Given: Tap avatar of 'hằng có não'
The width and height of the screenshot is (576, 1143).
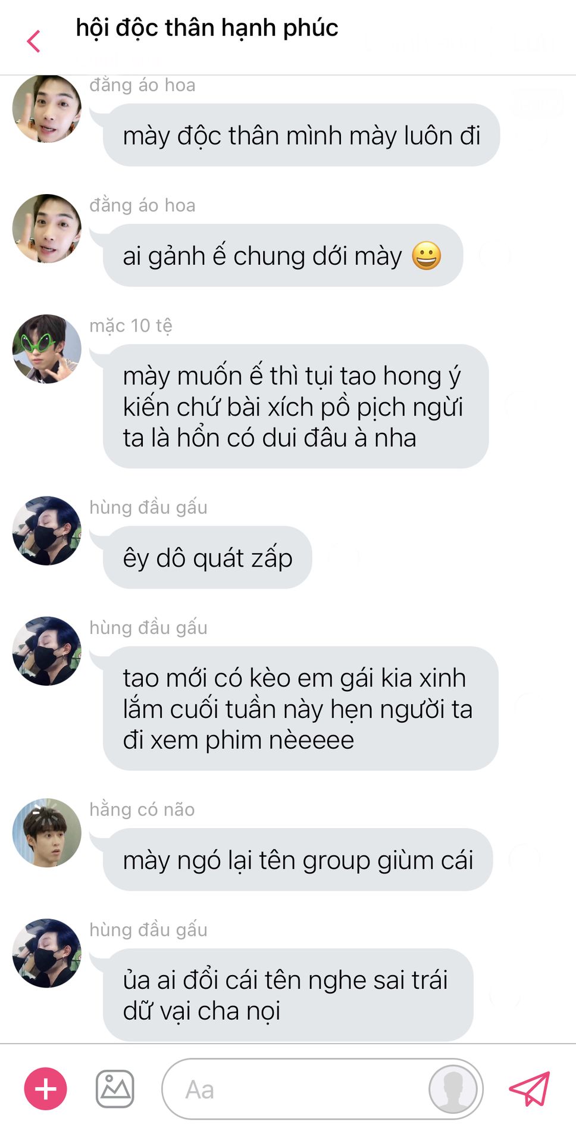Looking at the screenshot, I should pyautogui.click(x=46, y=833).
